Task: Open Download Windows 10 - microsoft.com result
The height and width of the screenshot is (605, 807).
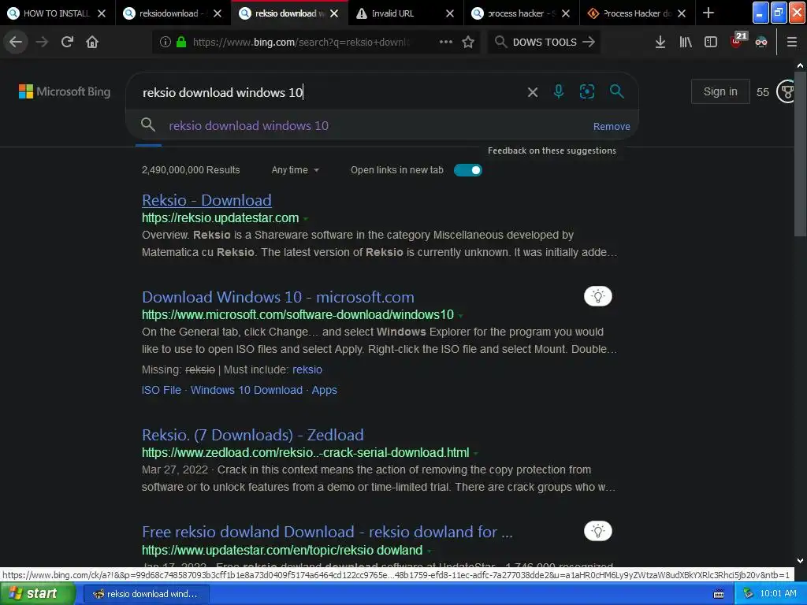Action: [278, 297]
